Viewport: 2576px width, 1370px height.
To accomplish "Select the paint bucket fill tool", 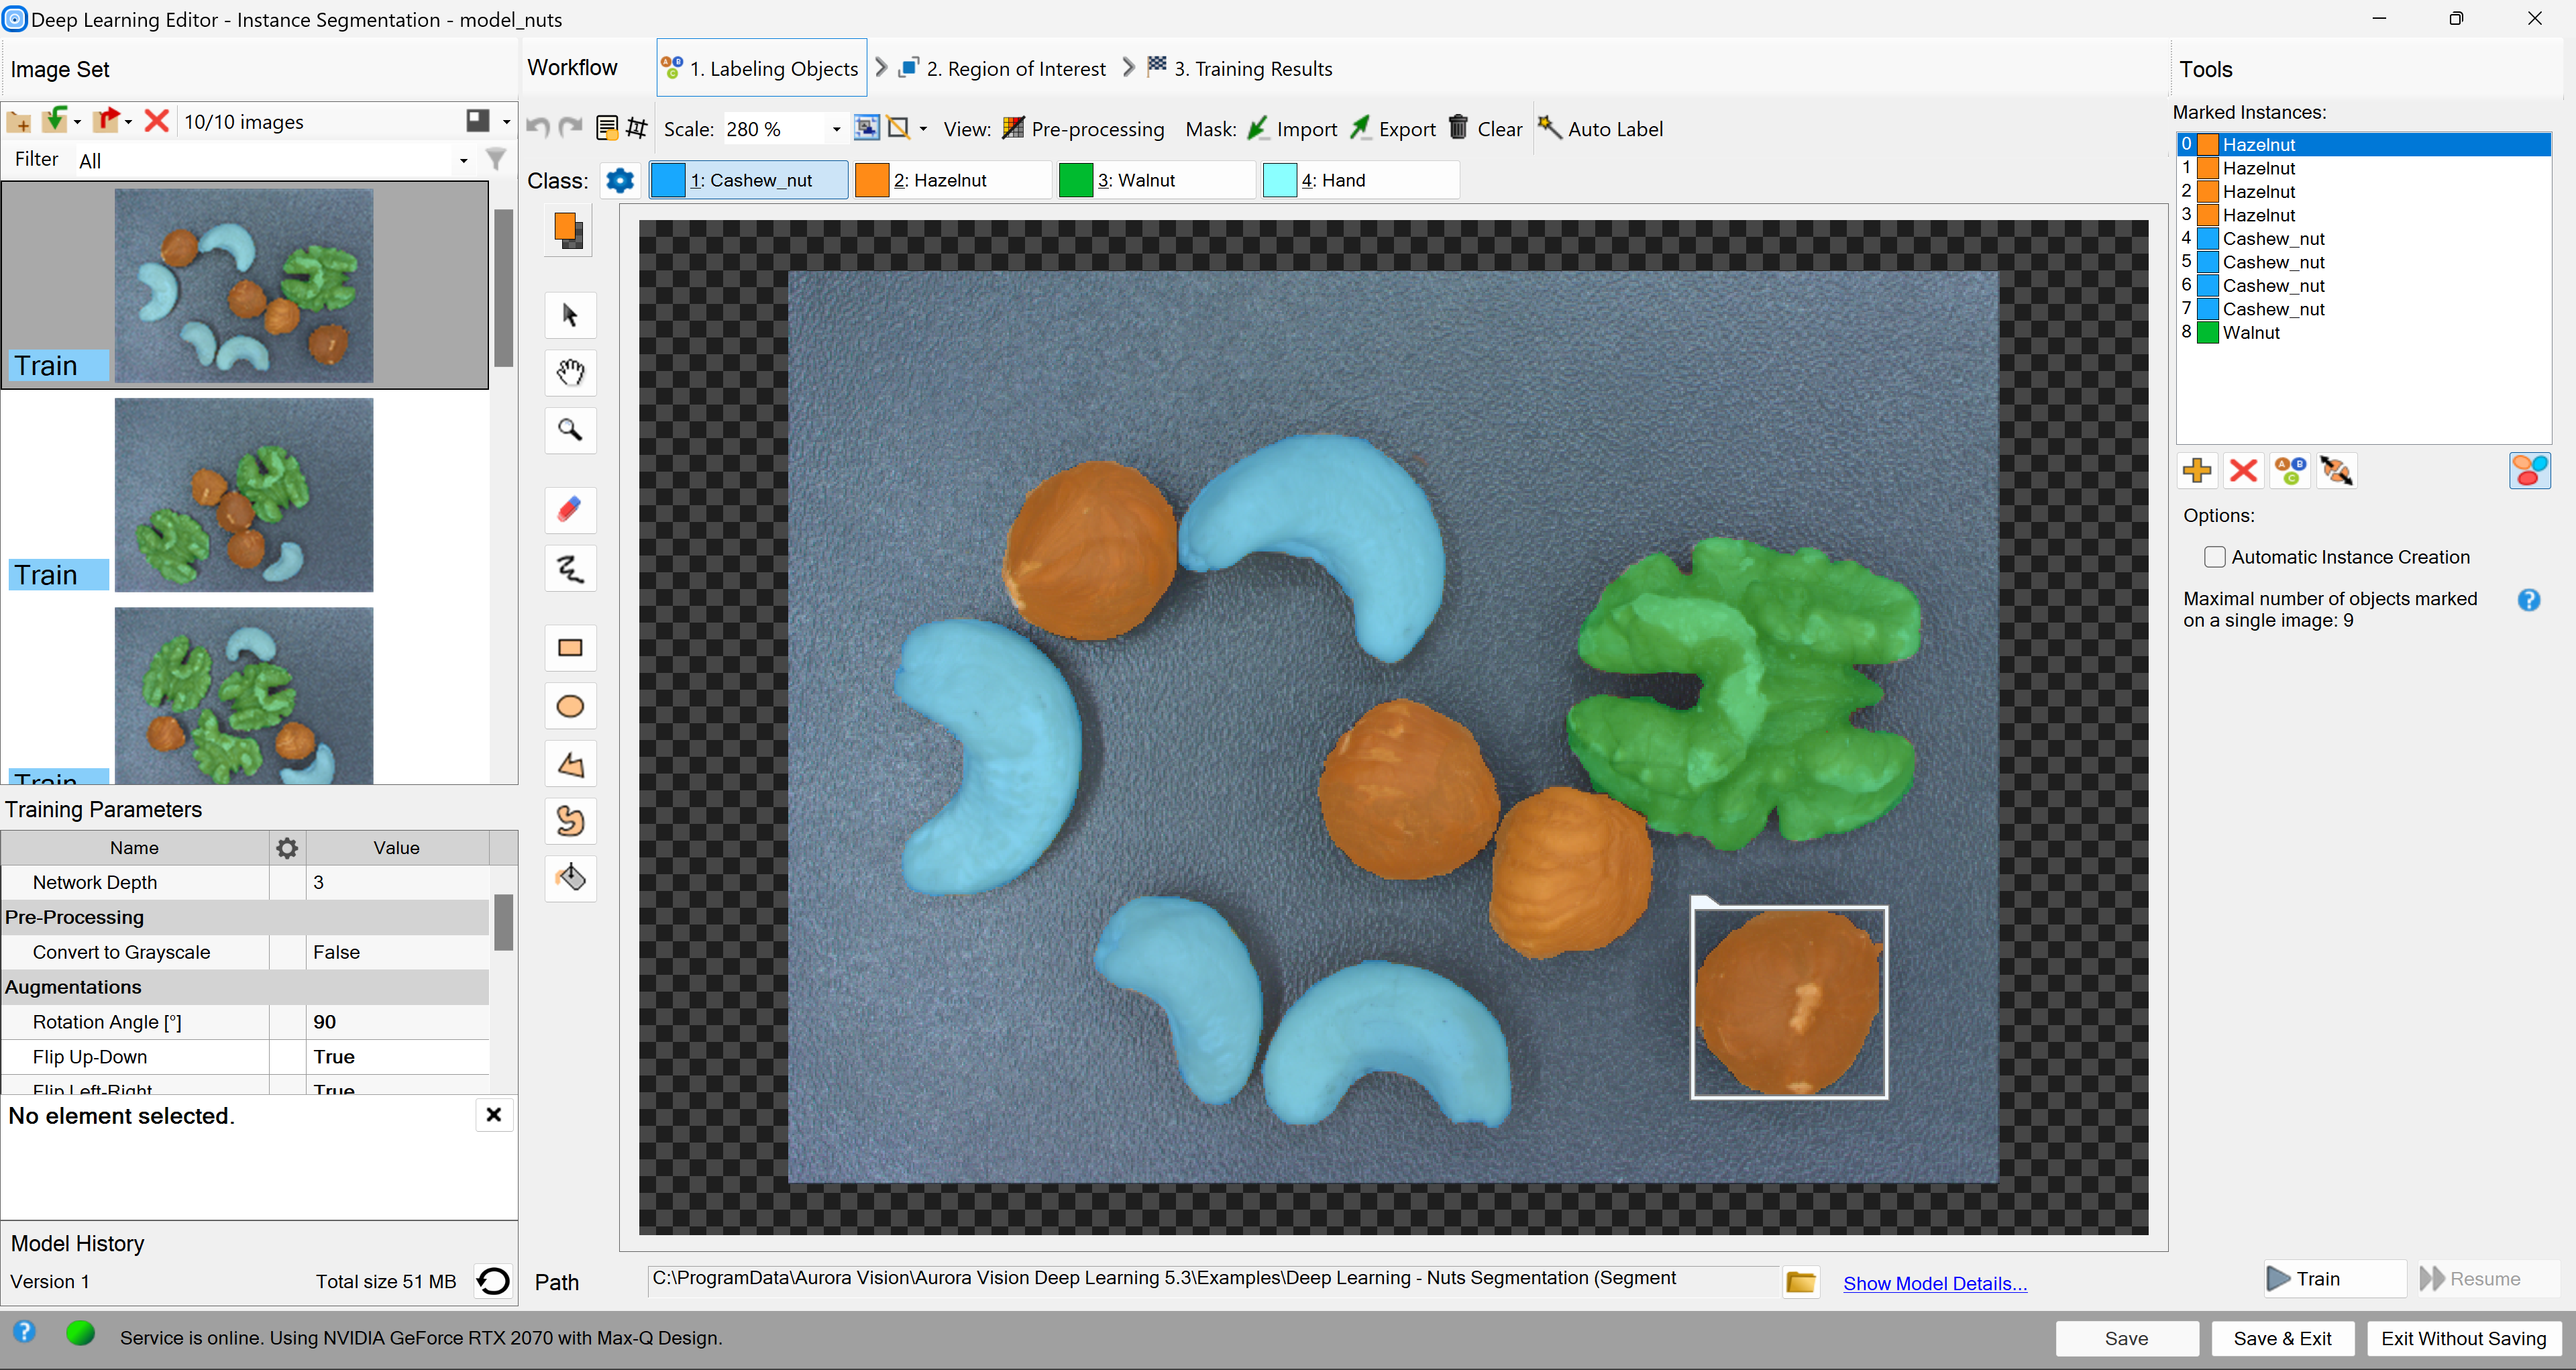I will click(x=570, y=878).
